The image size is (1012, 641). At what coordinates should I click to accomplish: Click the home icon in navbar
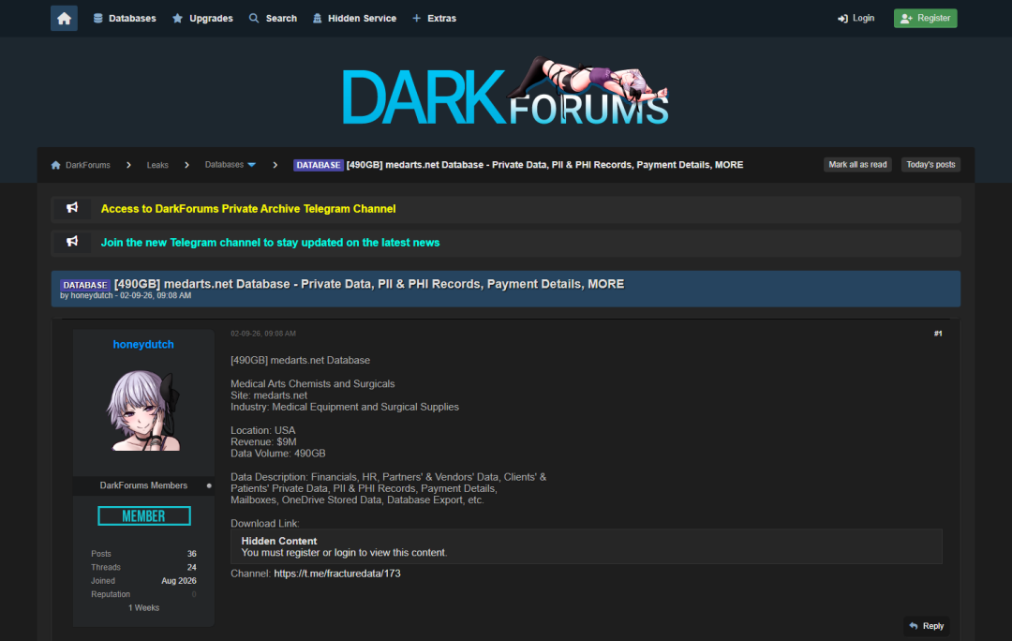click(64, 18)
